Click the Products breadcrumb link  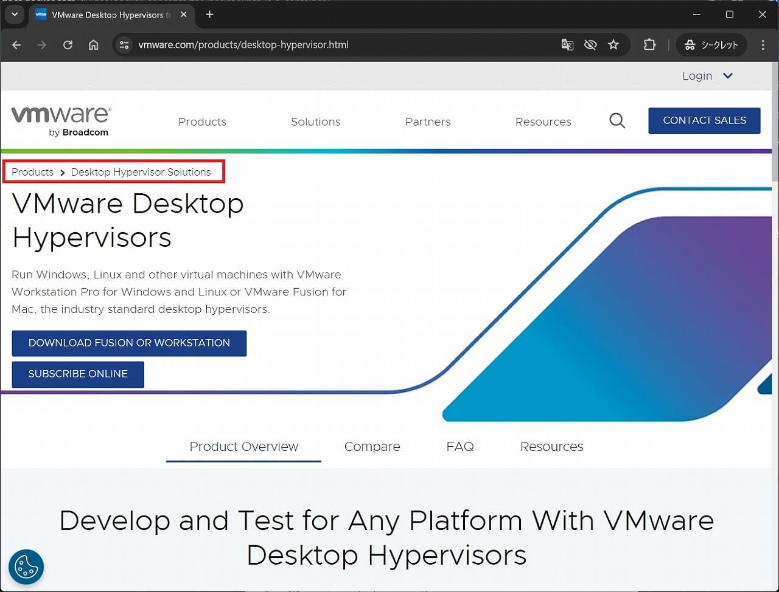point(32,172)
